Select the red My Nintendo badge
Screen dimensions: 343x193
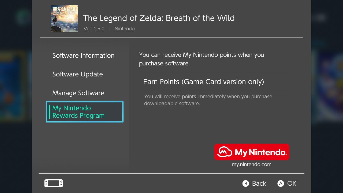pyautogui.click(x=252, y=152)
